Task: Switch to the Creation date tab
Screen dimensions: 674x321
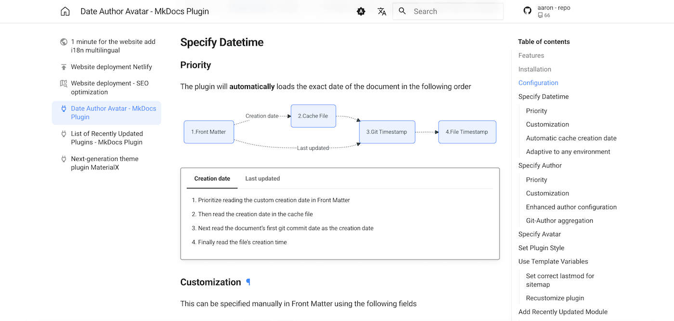Action: [x=212, y=179]
